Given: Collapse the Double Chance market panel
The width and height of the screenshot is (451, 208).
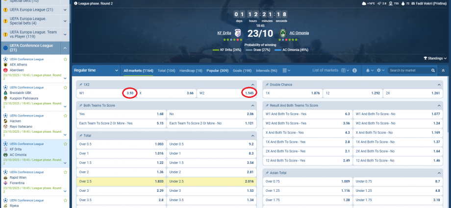Looking at the screenshot, I should click(439, 85).
